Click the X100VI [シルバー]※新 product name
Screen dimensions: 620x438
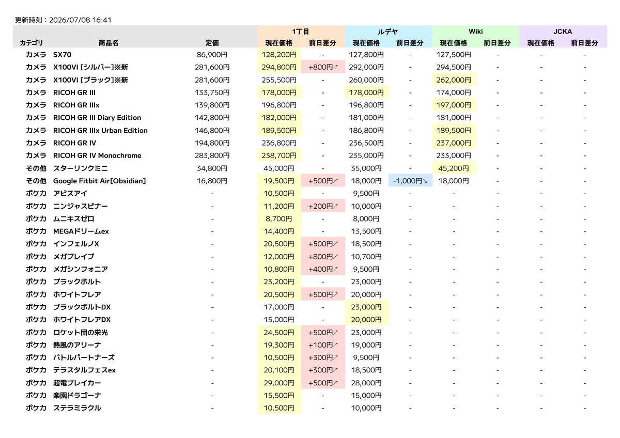coord(90,67)
